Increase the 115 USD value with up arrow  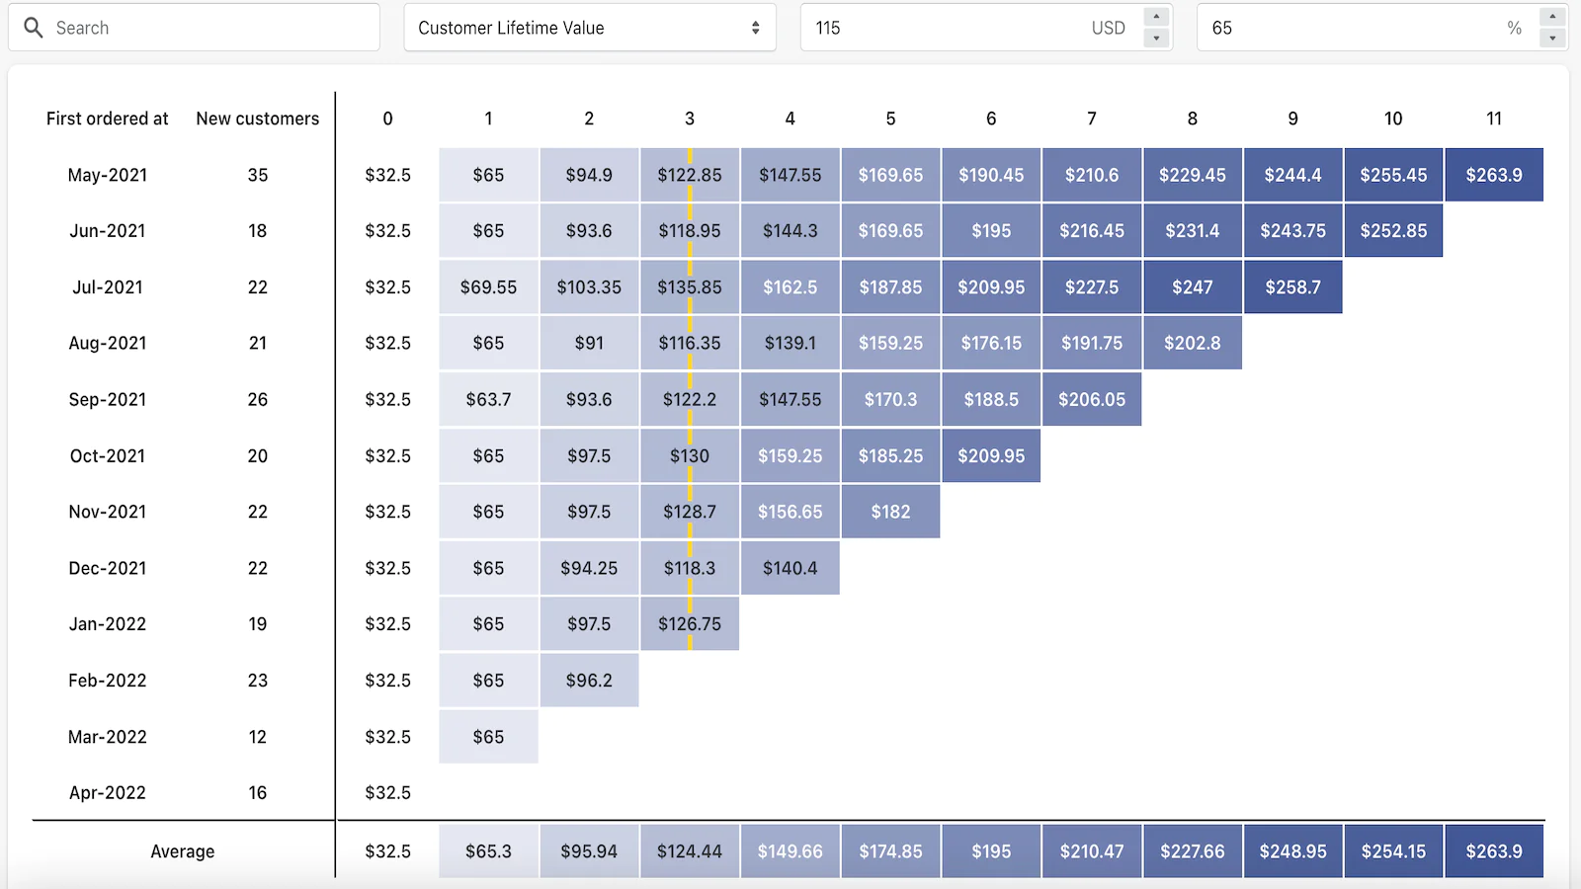point(1156,17)
